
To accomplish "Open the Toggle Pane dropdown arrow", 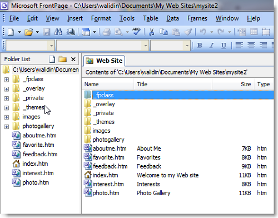I will 95,32.
